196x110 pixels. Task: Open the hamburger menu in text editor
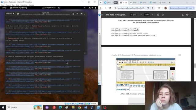(77, 13)
